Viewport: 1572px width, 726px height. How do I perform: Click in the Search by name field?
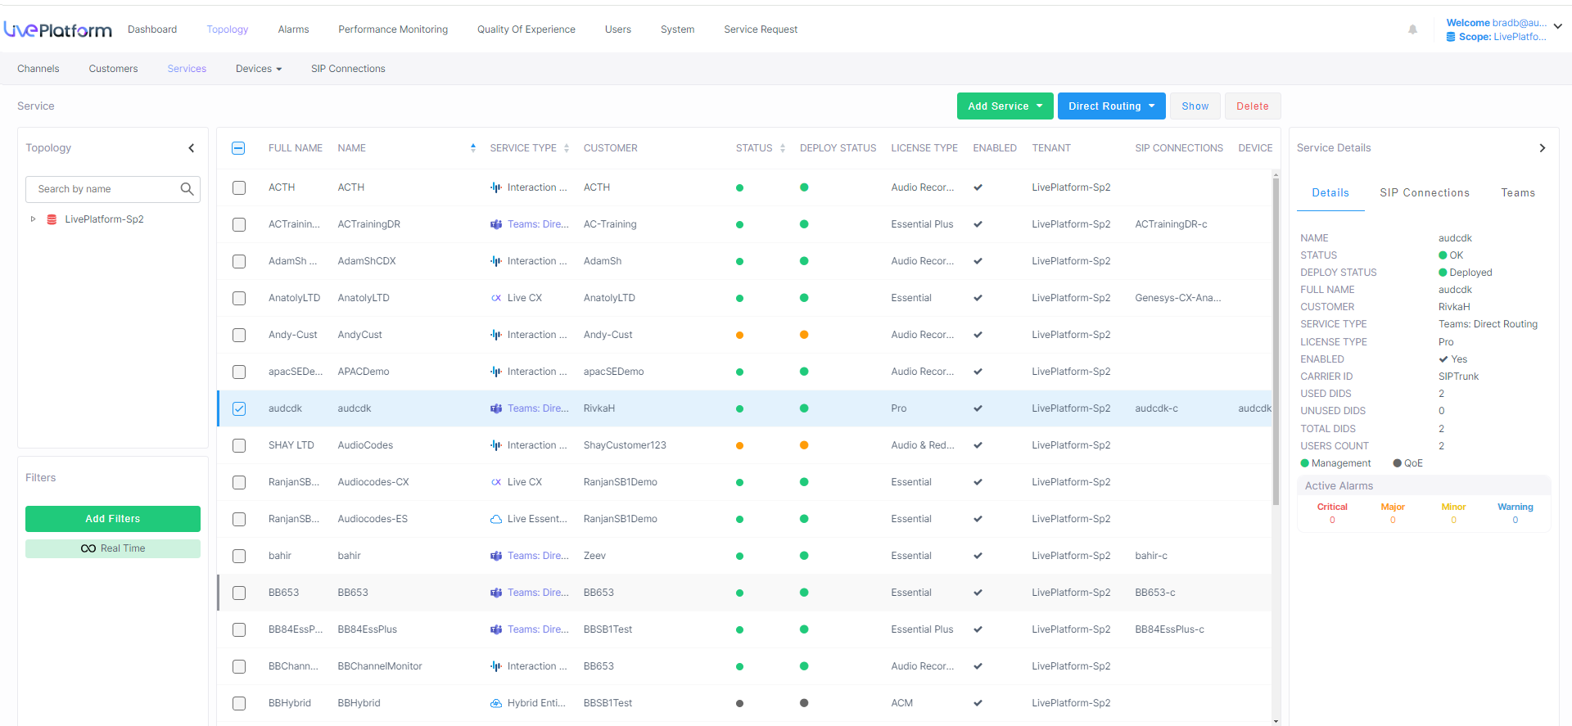pos(102,189)
